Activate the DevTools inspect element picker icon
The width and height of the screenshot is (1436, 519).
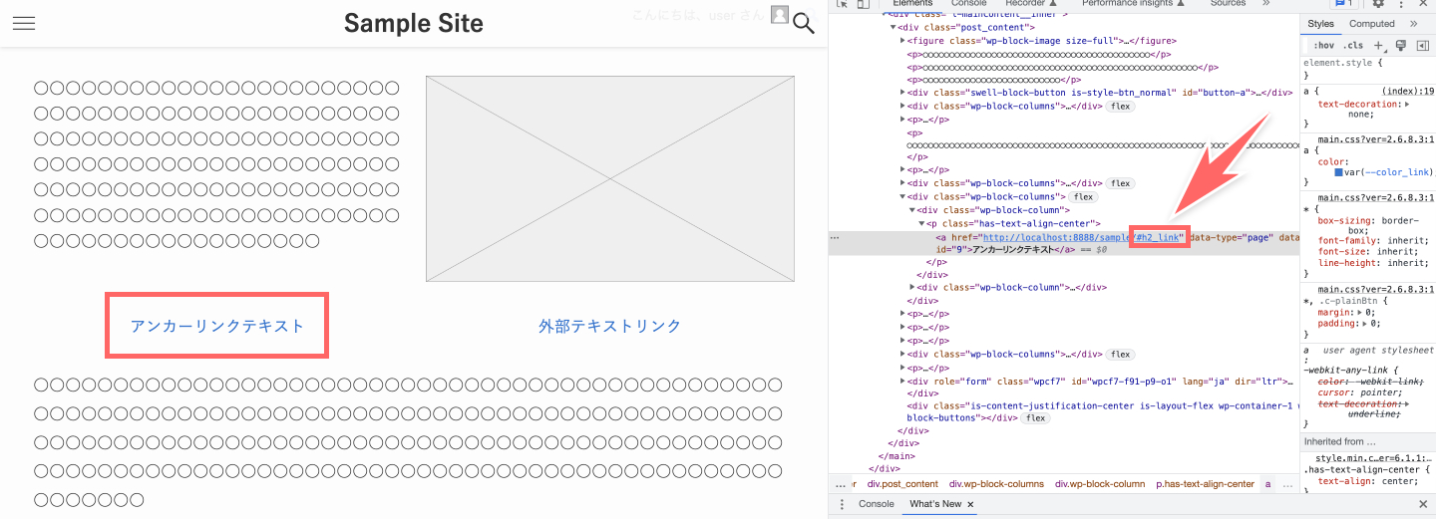point(843,4)
